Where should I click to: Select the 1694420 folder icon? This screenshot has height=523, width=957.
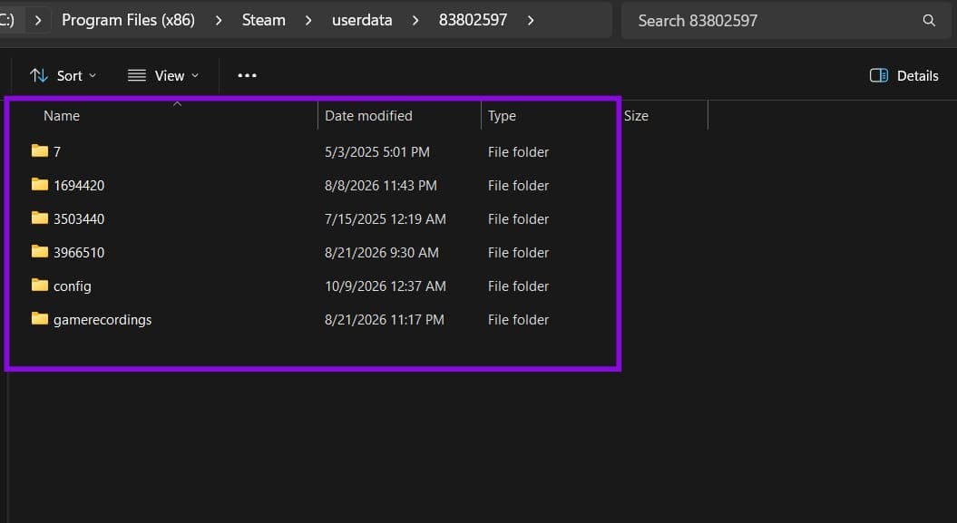pyautogui.click(x=40, y=184)
